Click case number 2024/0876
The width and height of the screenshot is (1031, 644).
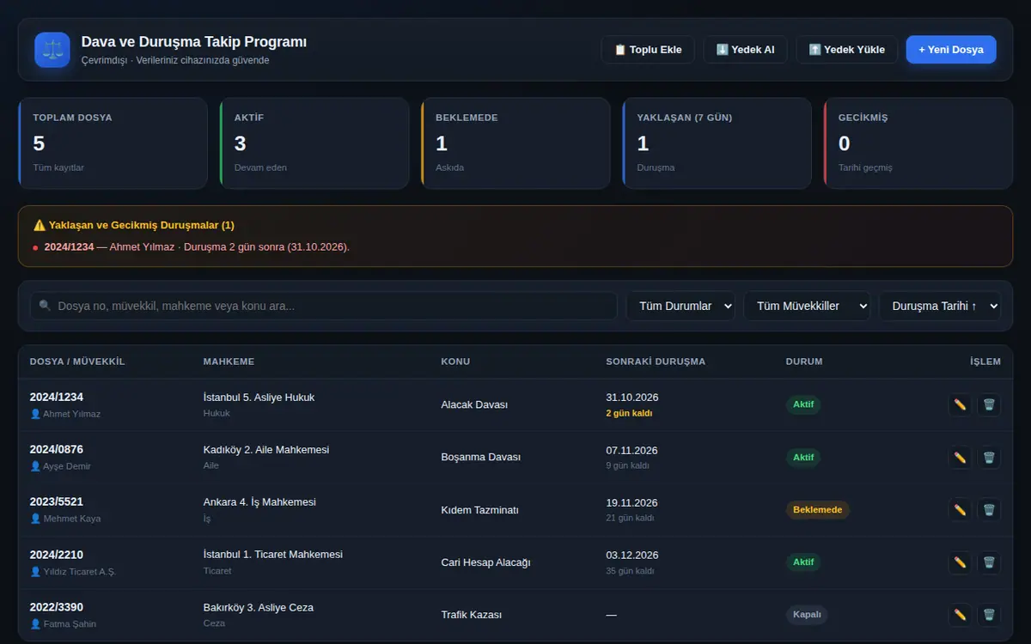(x=57, y=449)
